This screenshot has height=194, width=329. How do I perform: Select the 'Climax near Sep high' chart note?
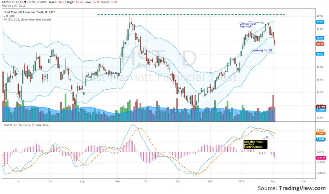[248, 25]
